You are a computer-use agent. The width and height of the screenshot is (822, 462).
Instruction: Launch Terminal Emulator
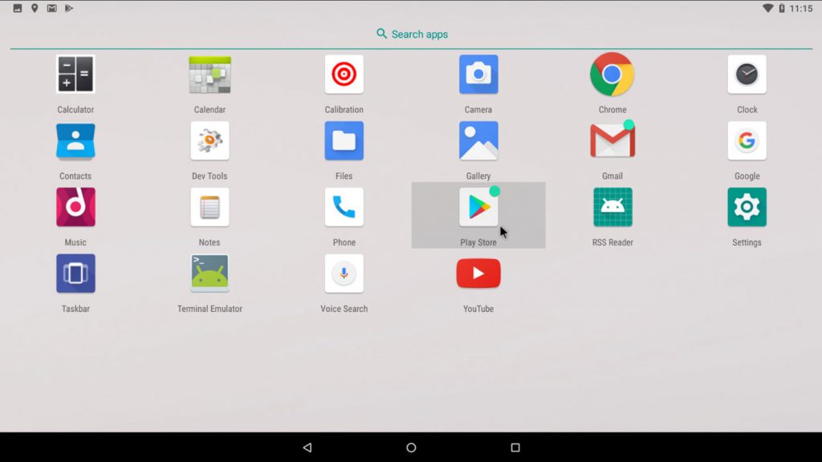coord(210,274)
